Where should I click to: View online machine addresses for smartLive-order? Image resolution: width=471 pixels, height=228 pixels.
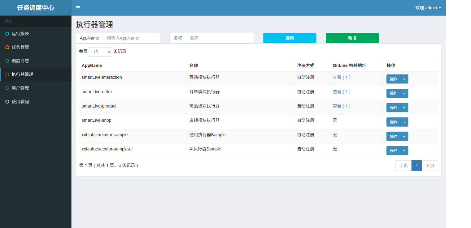tap(342, 92)
